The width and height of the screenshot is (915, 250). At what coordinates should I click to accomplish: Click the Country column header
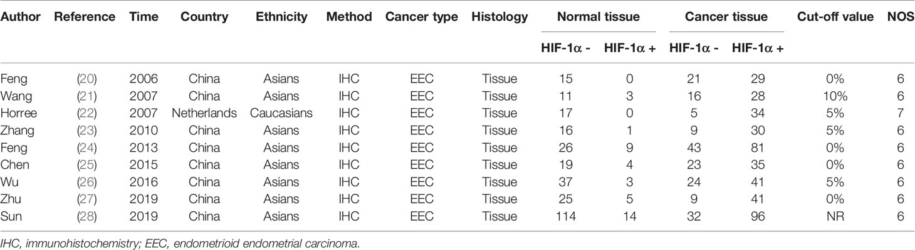coord(202,17)
